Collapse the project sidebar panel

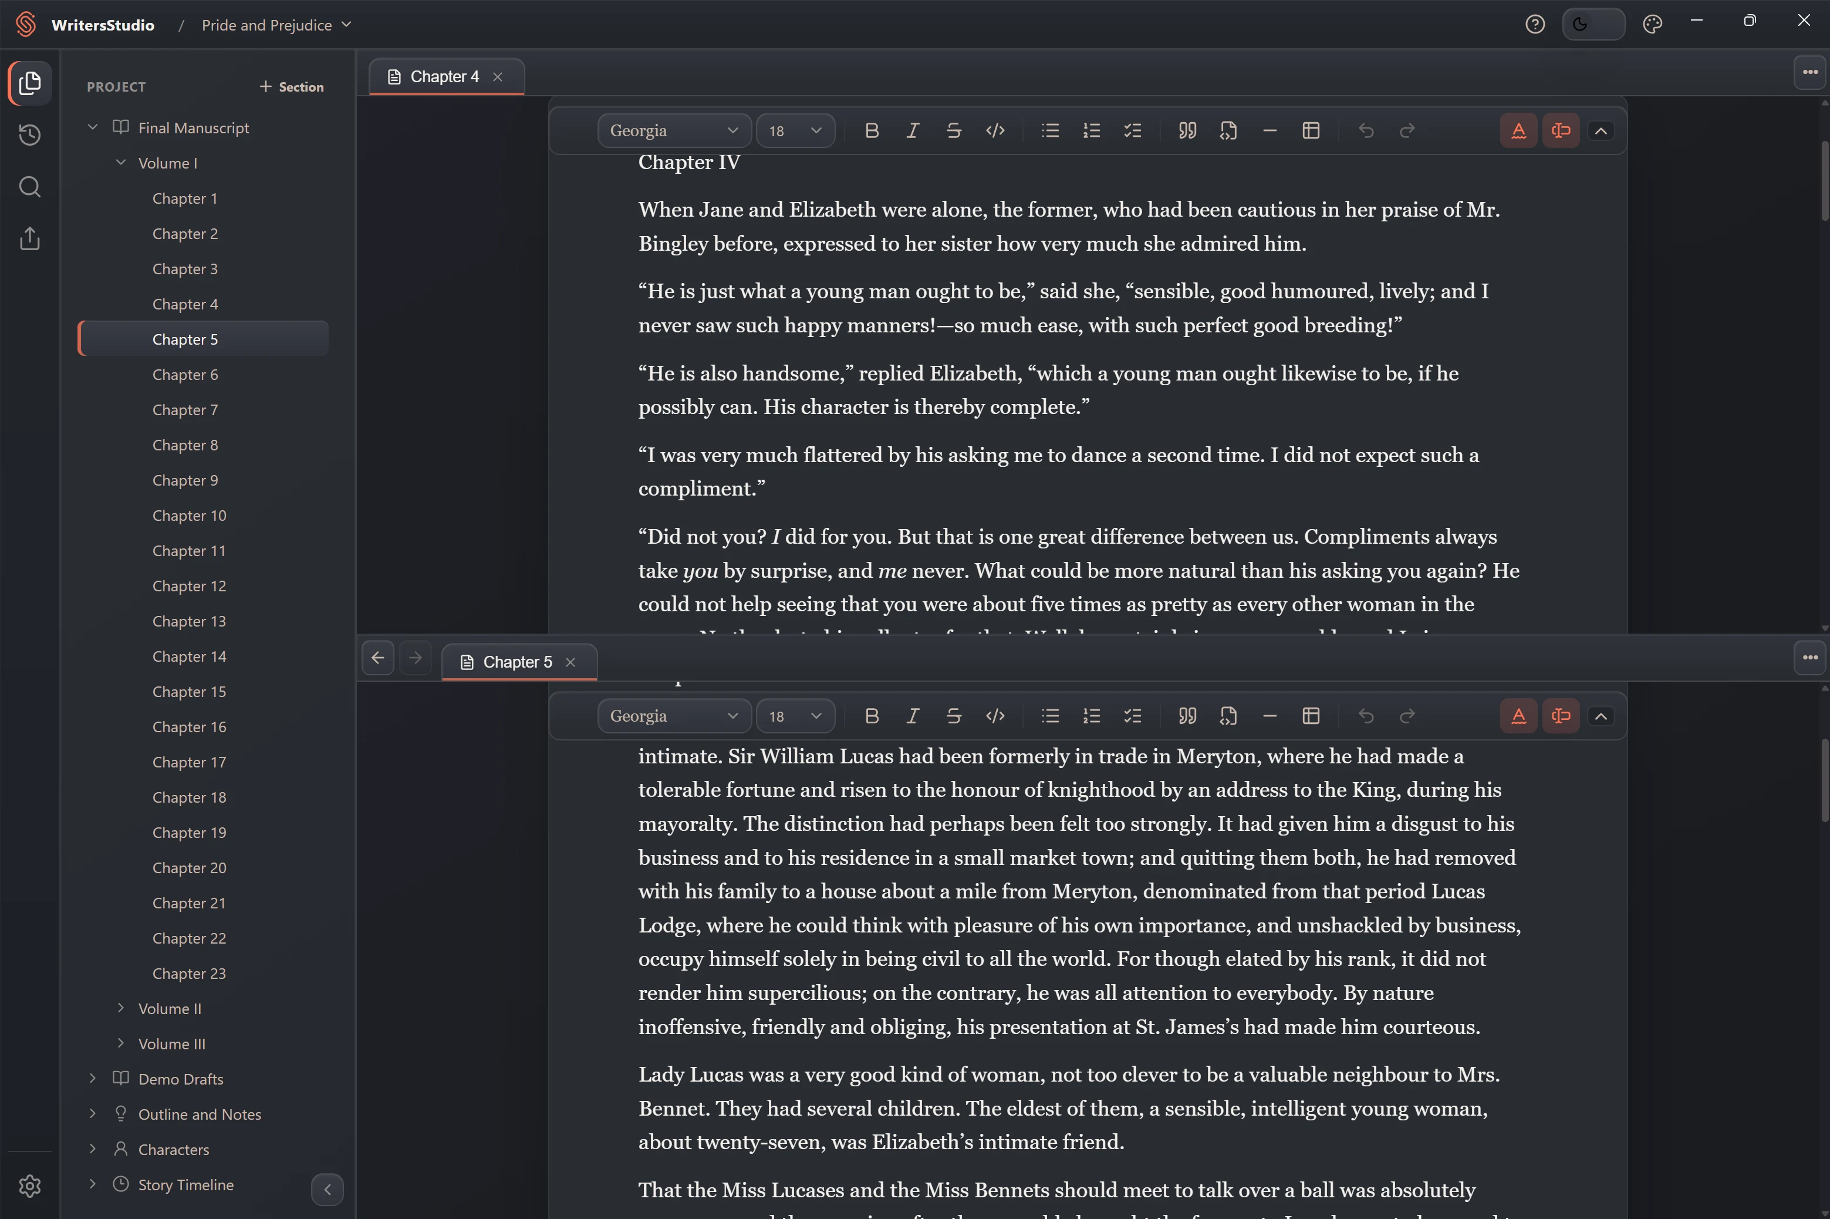[x=327, y=1190]
